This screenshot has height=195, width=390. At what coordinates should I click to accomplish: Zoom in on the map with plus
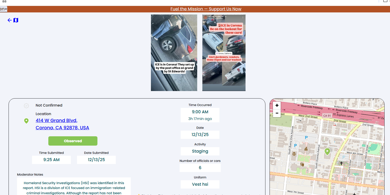pos(277,105)
